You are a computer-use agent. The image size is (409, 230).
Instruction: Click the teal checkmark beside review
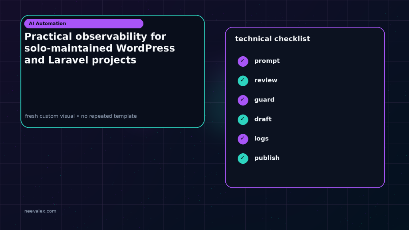243,81
